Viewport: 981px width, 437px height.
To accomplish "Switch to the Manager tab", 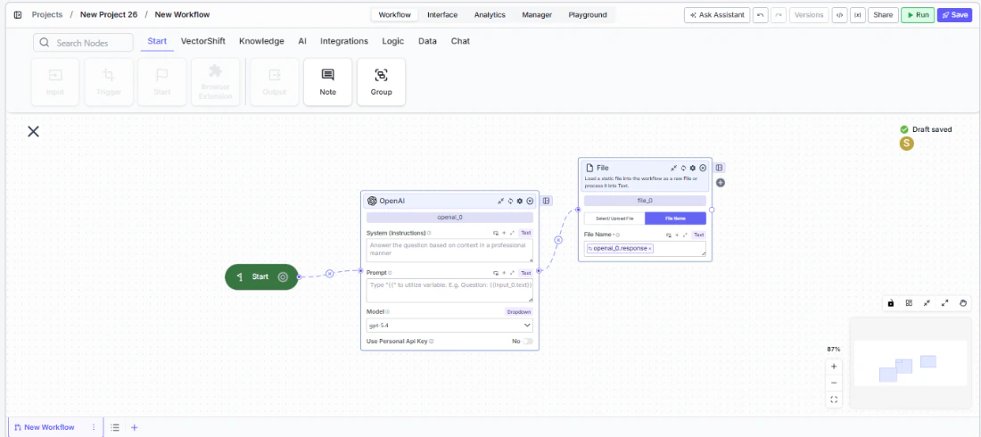I will tap(537, 15).
